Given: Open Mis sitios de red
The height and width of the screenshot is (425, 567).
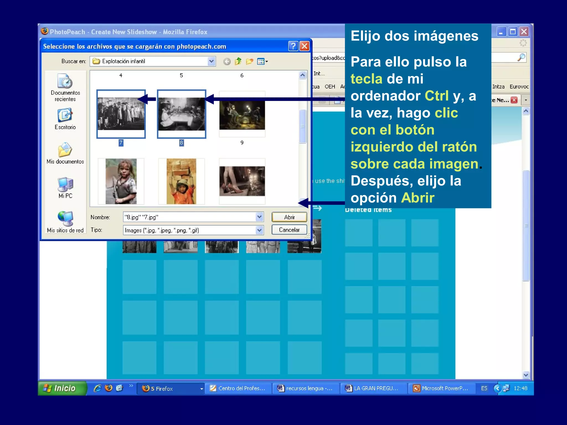Looking at the screenshot, I should click(x=65, y=222).
